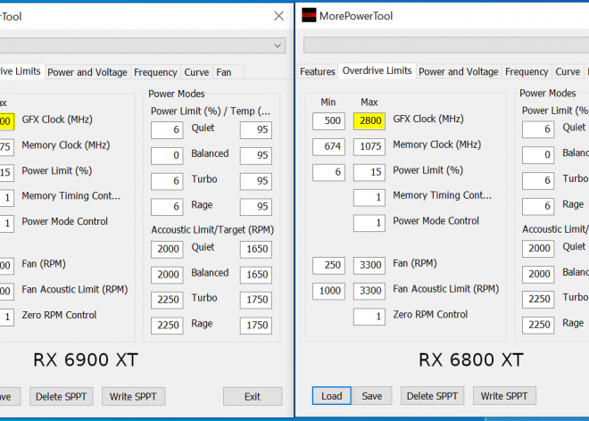The image size is (589, 421).
Task: Open the Power and Voltage tab in the RX 6900 XT window
Action: pos(87,72)
